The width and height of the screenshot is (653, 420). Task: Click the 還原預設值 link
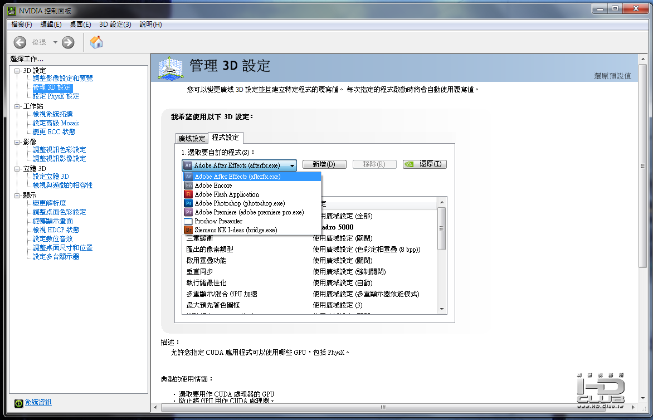point(612,76)
